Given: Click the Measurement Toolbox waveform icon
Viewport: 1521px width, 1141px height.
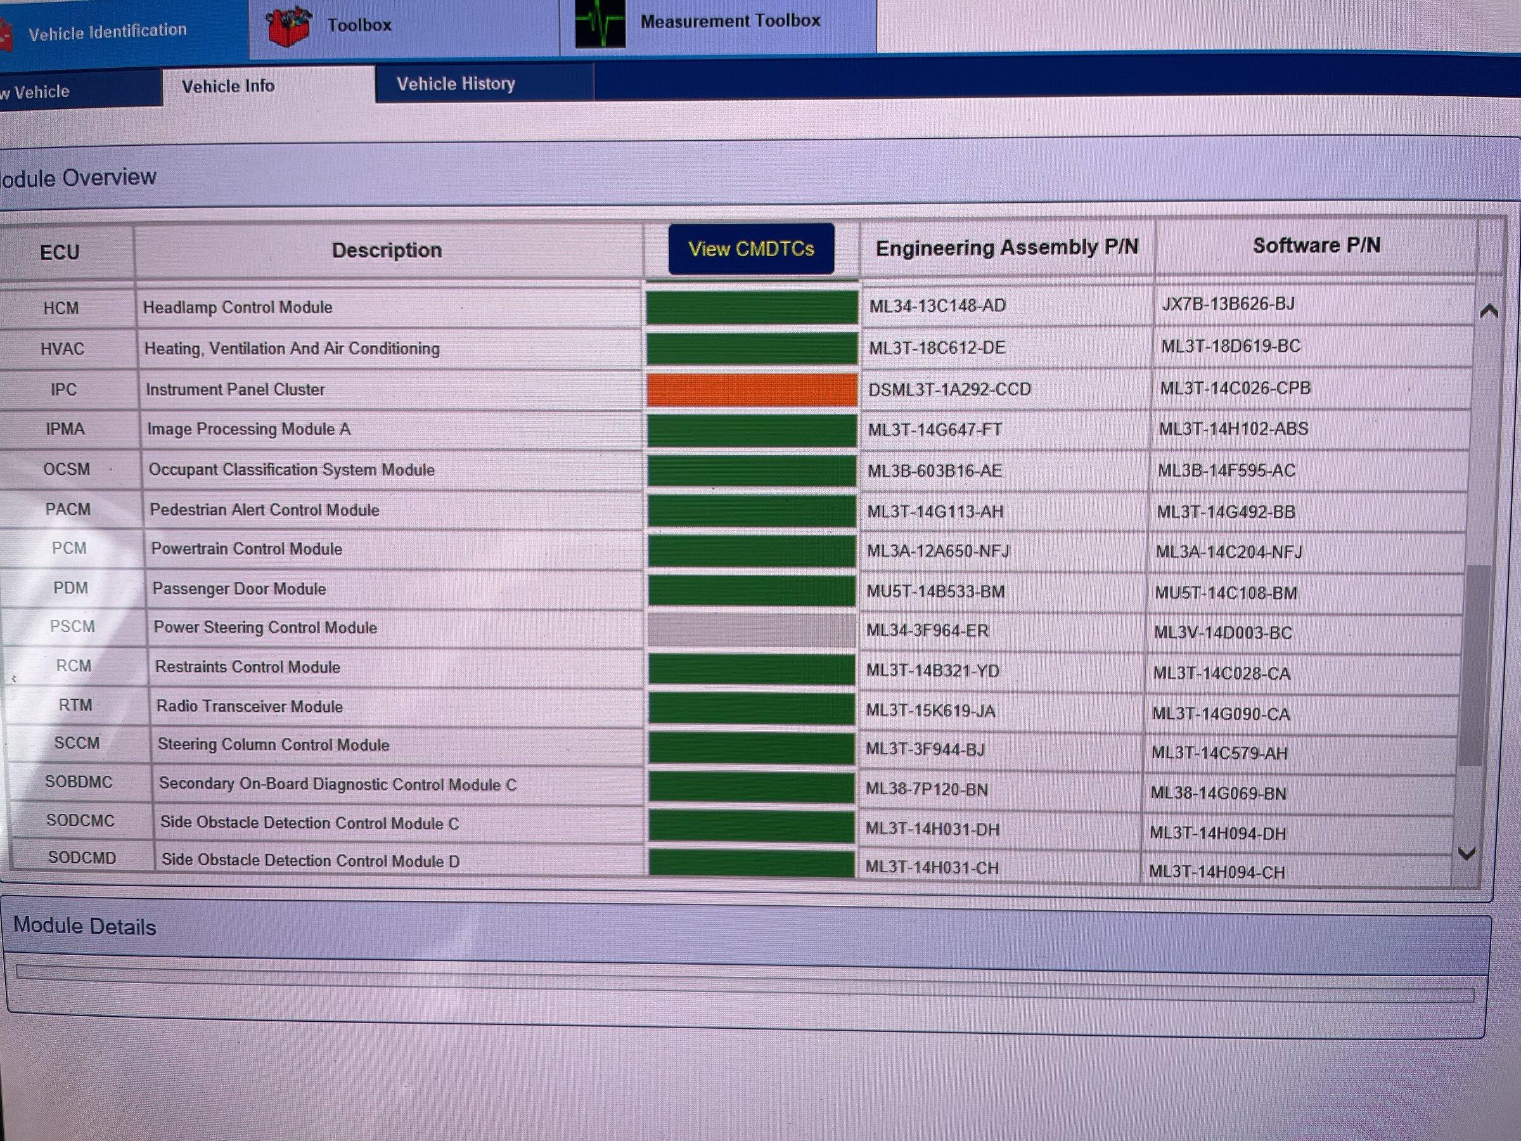Looking at the screenshot, I should click(x=600, y=23).
